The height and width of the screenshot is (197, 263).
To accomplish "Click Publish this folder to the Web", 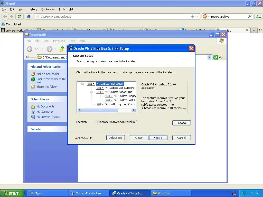I will 51,81.
